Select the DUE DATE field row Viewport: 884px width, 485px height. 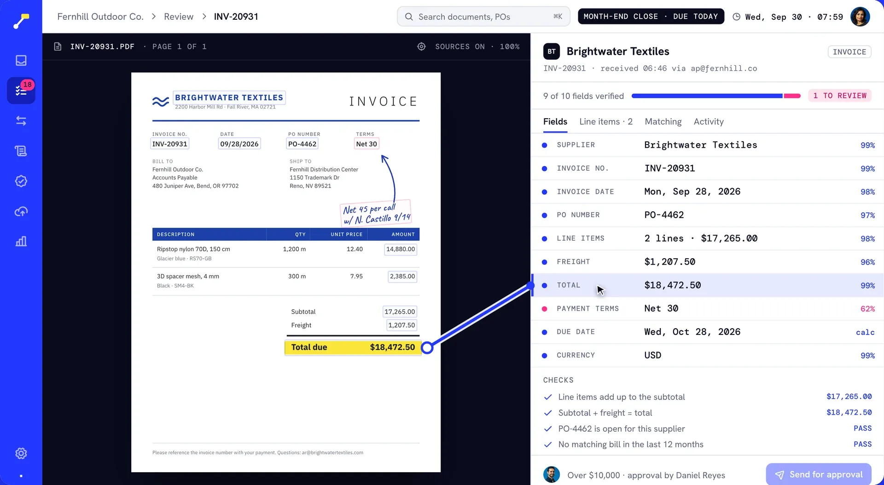point(708,332)
